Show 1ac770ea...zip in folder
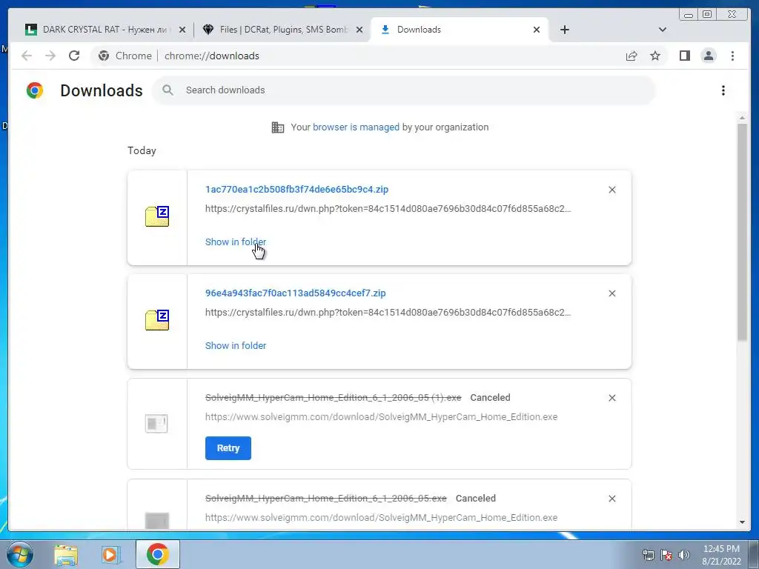Screen dimensions: 759x569 pyautogui.click(x=235, y=242)
